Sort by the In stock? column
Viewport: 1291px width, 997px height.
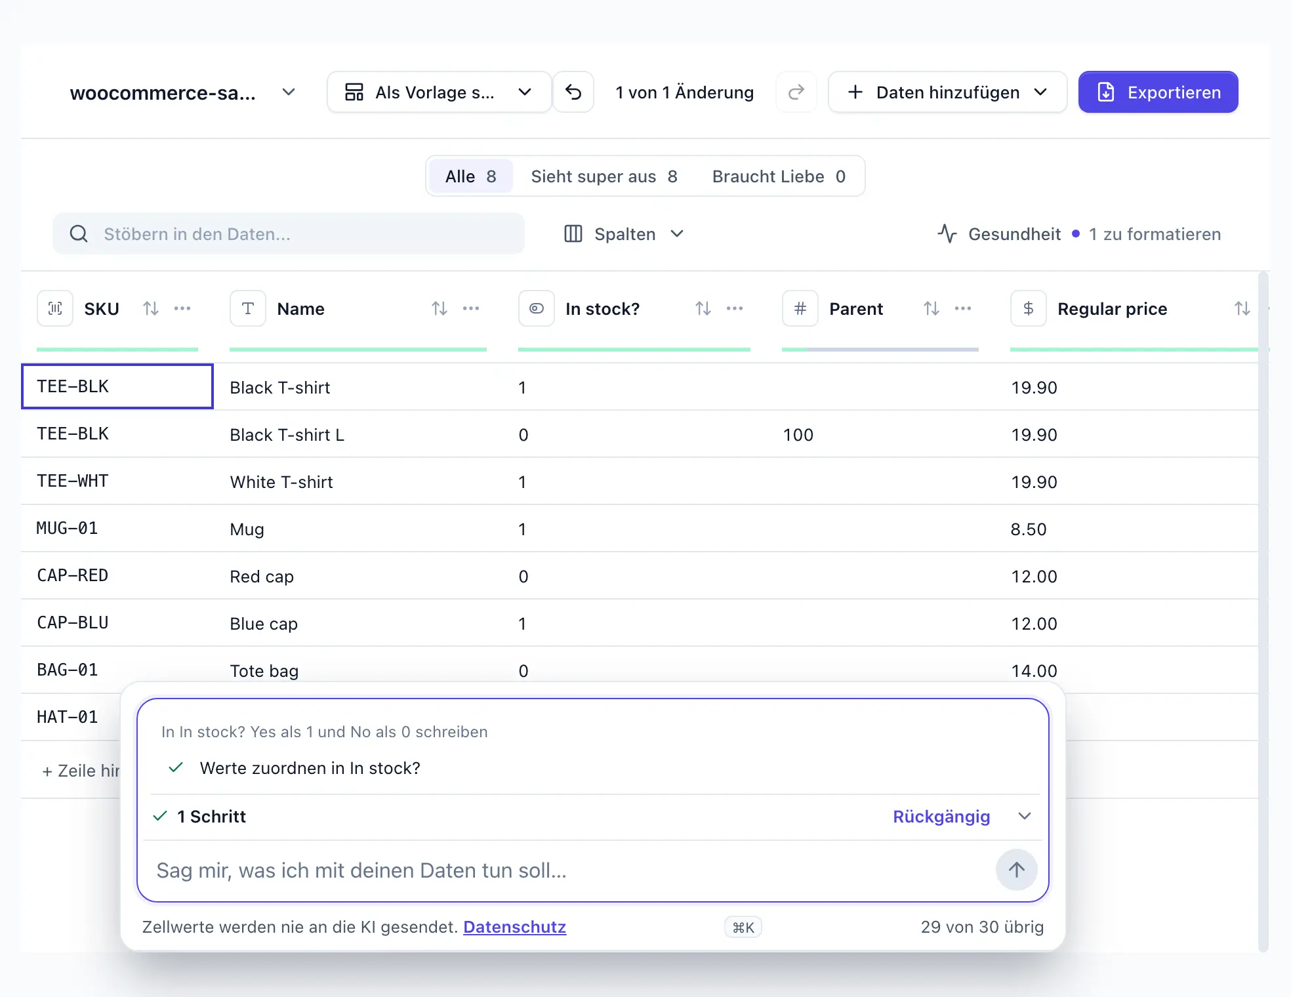click(x=703, y=308)
